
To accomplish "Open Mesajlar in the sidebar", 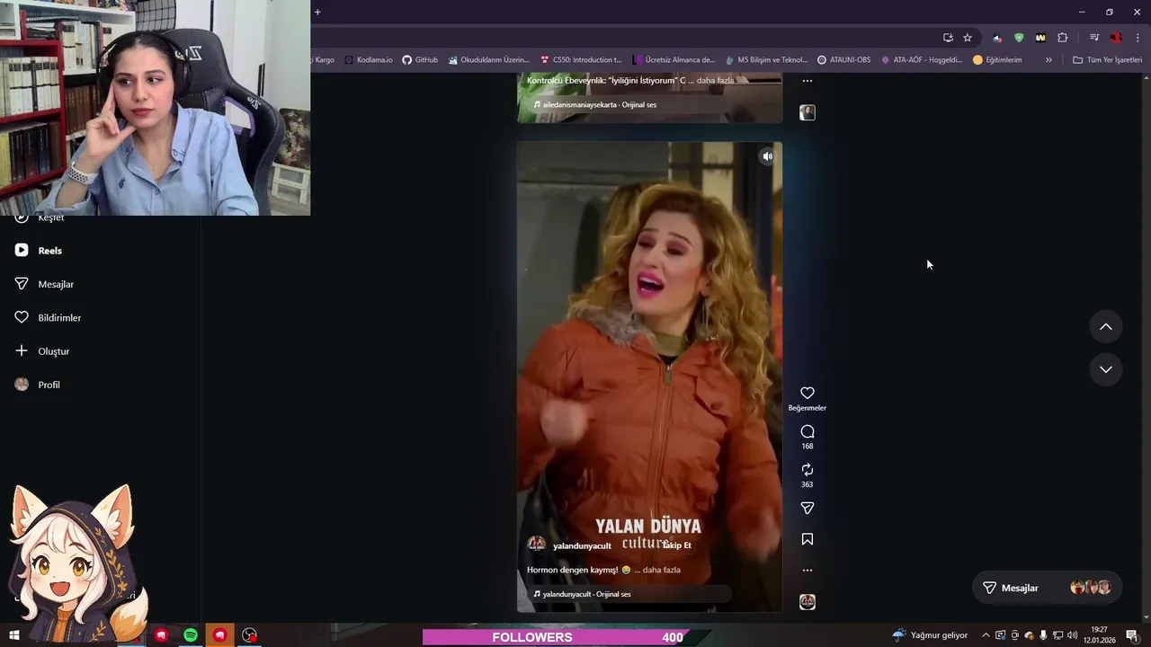I will (56, 284).
